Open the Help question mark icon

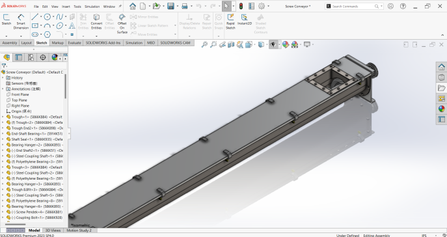[403, 6]
